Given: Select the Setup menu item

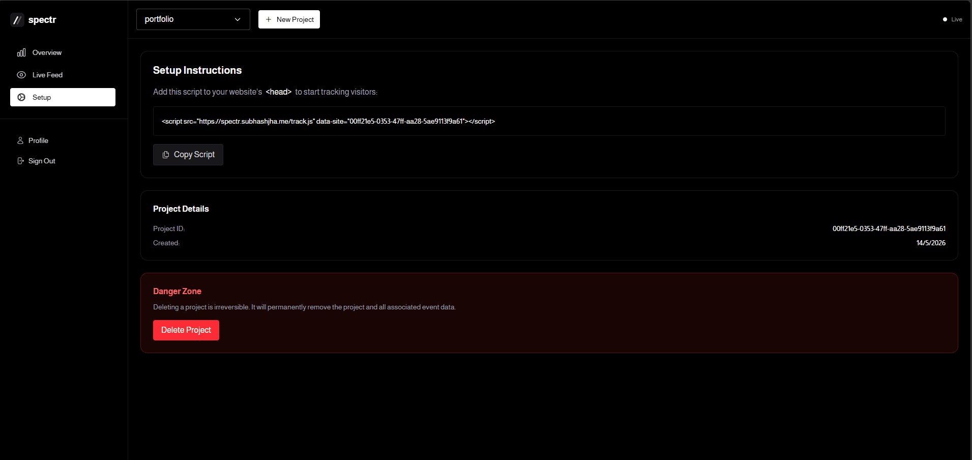Looking at the screenshot, I should pos(63,97).
